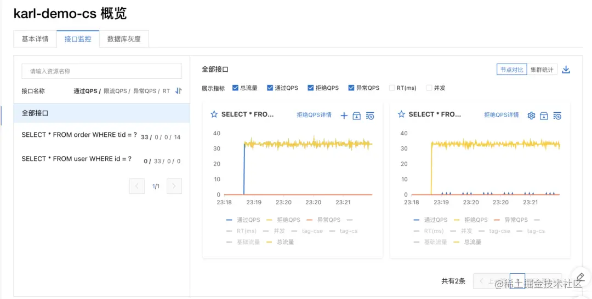The height and width of the screenshot is (299, 592).
Task: Uncheck the 总流量 metric checkbox
Action: tap(235, 88)
